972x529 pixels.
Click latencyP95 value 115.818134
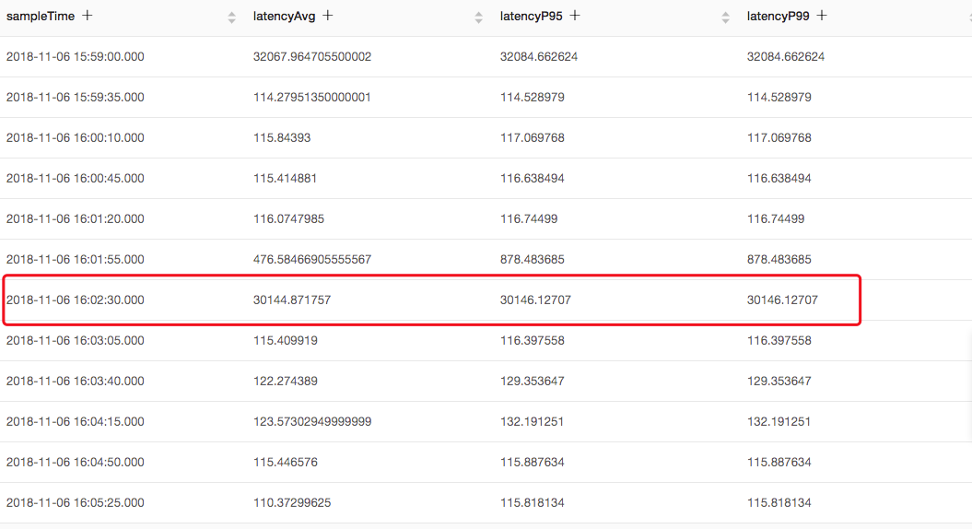tap(532, 502)
